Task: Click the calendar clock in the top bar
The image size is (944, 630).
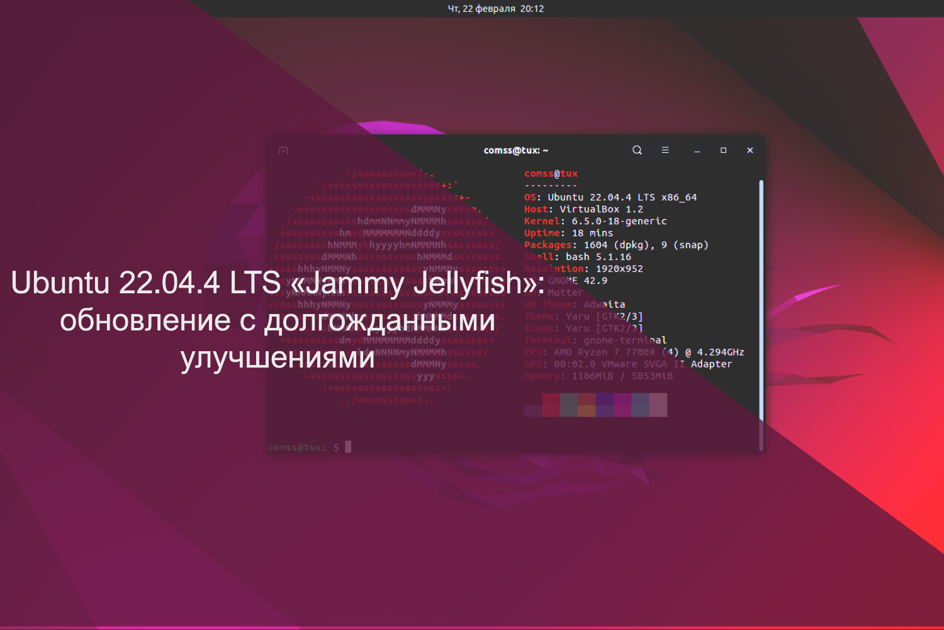Action: 497,9
